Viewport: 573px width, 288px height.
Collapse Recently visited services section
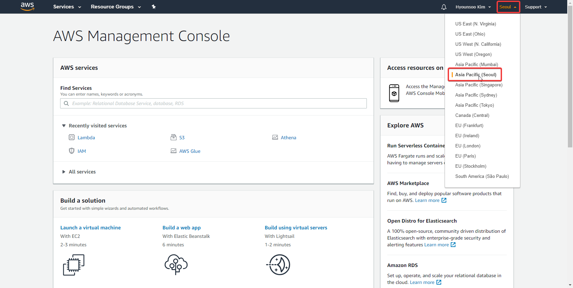pos(94,126)
